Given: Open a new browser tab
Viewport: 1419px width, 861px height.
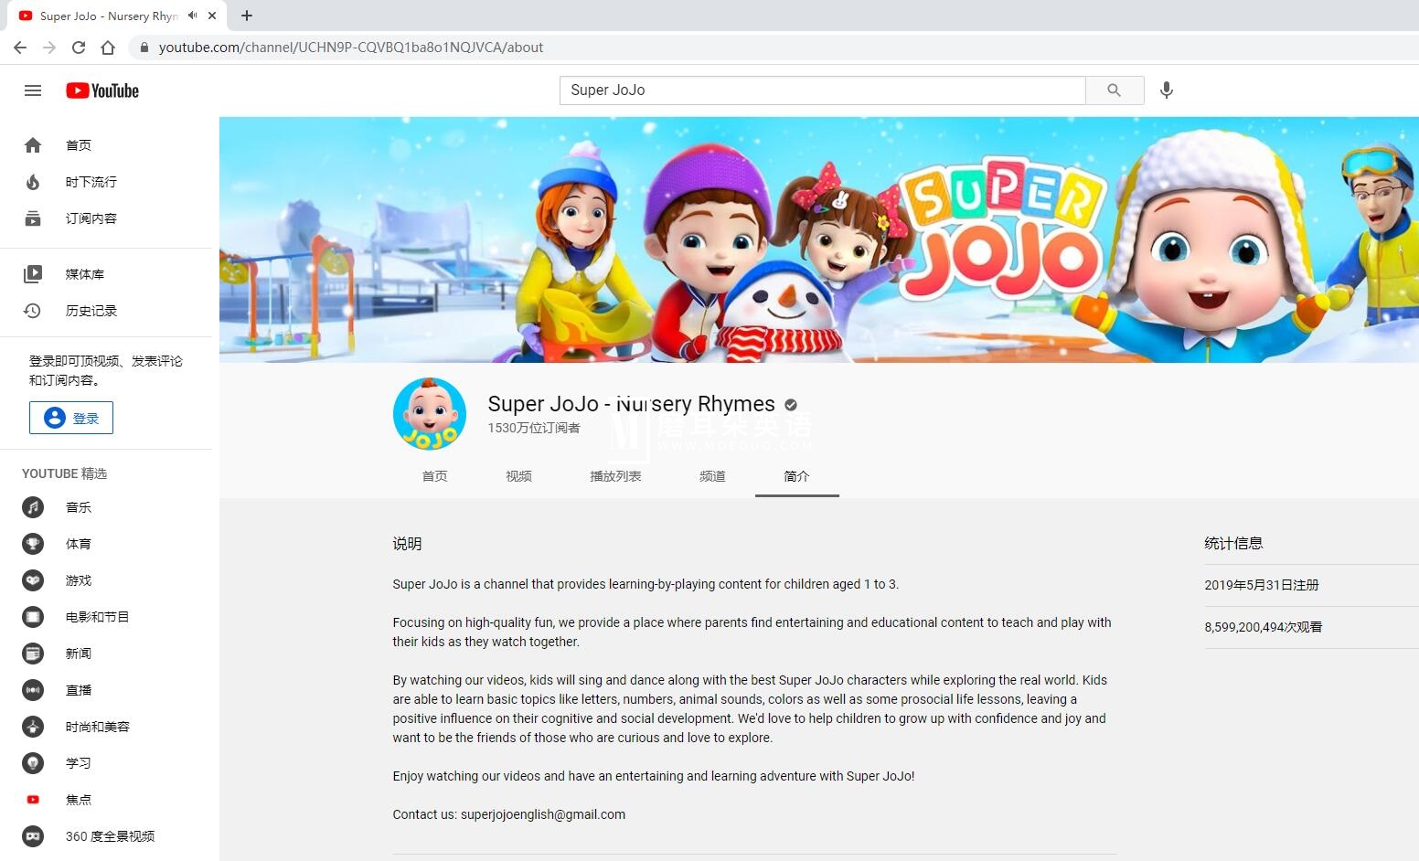Looking at the screenshot, I should point(247,16).
